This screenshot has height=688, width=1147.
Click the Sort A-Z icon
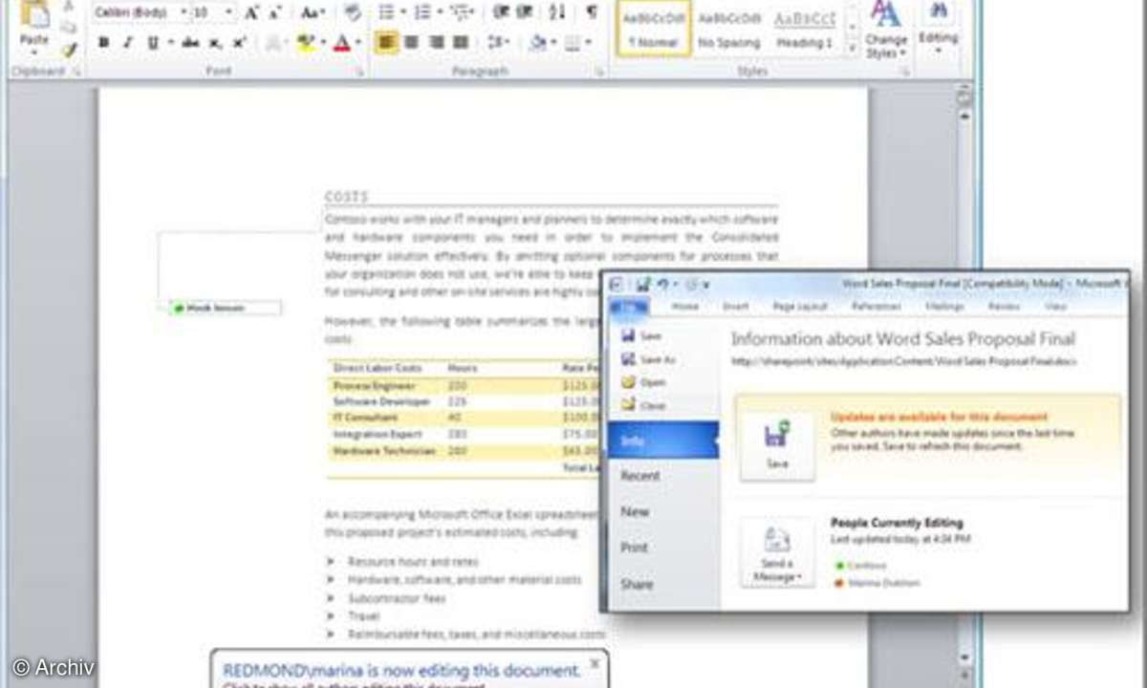(557, 12)
